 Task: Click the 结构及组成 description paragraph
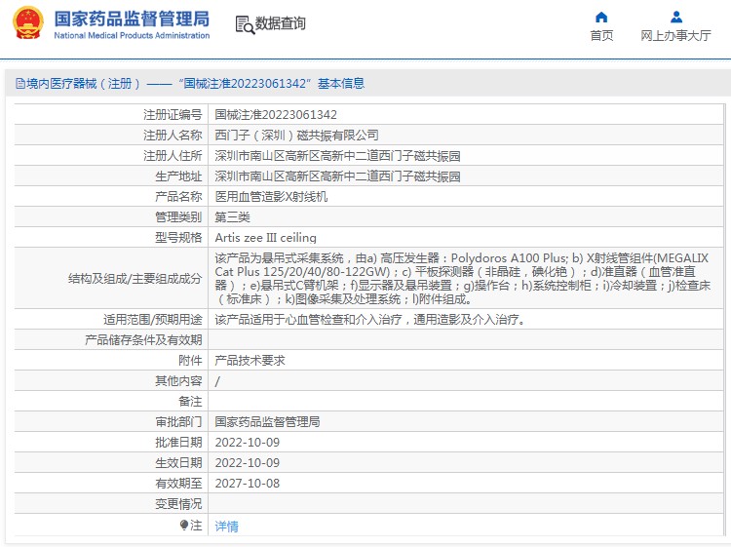point(462,279)
